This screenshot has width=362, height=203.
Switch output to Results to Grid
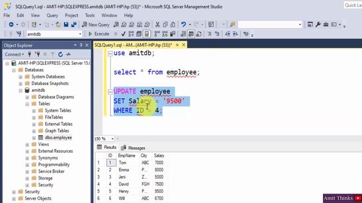pos(191,34)
